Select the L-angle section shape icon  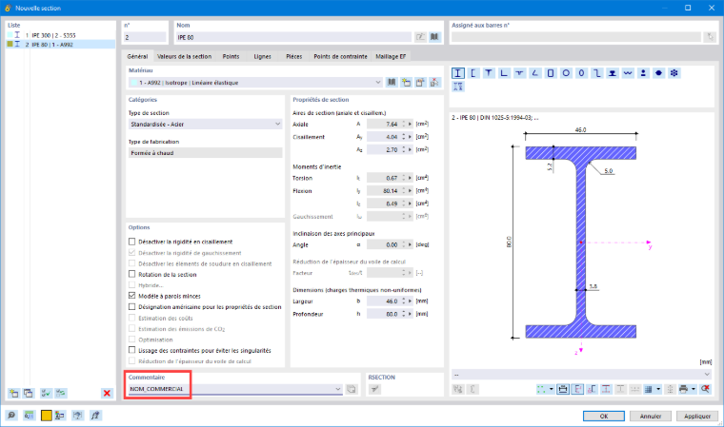504,73
